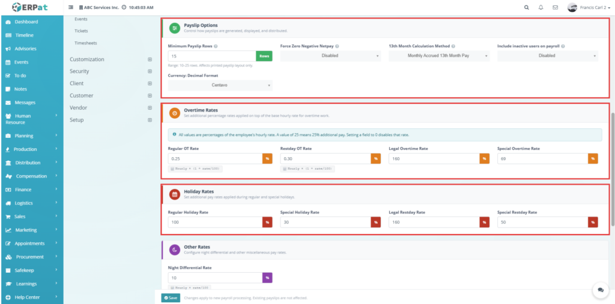Click the Minimum Payslip Rows help icon

(216, 46)
